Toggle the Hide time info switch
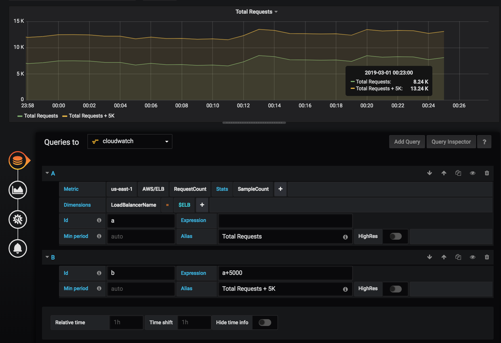The image size is (501, 343). coord(265,323)
